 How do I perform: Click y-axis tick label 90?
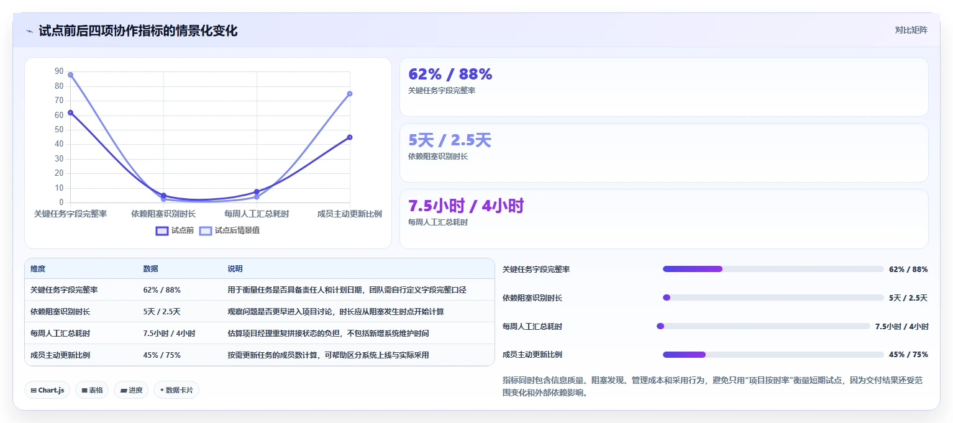pyautogui.click(x=59, y=71)
